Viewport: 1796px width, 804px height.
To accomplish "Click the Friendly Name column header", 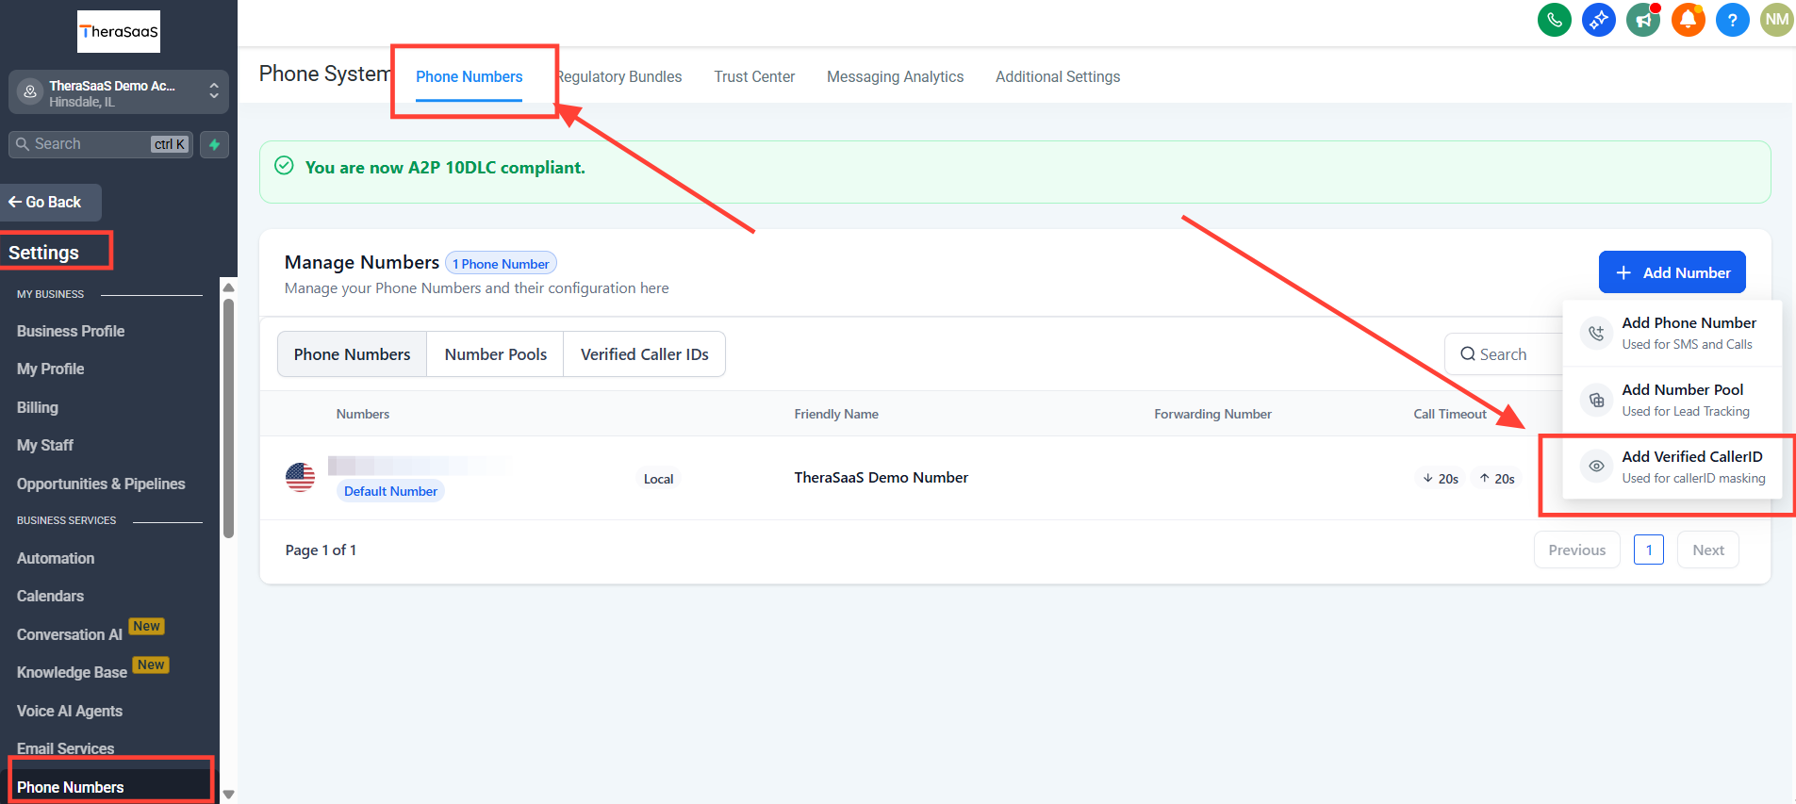I will tap(836, 414).
